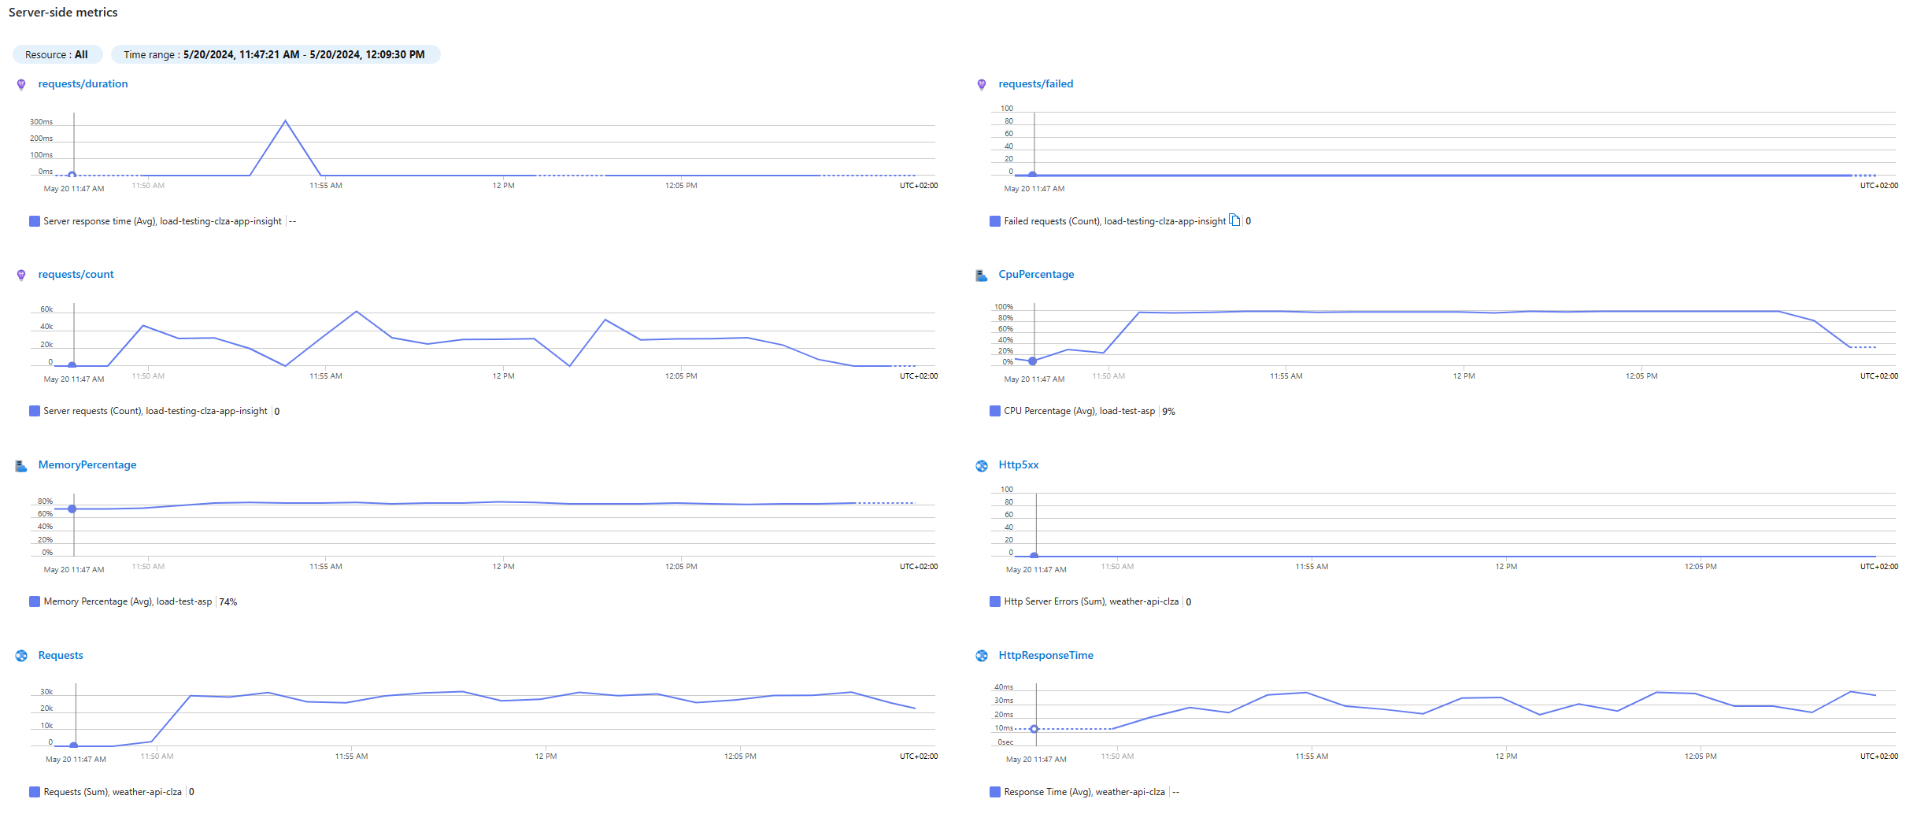Click Memory Percentage legend color swatch

[35, 601]
